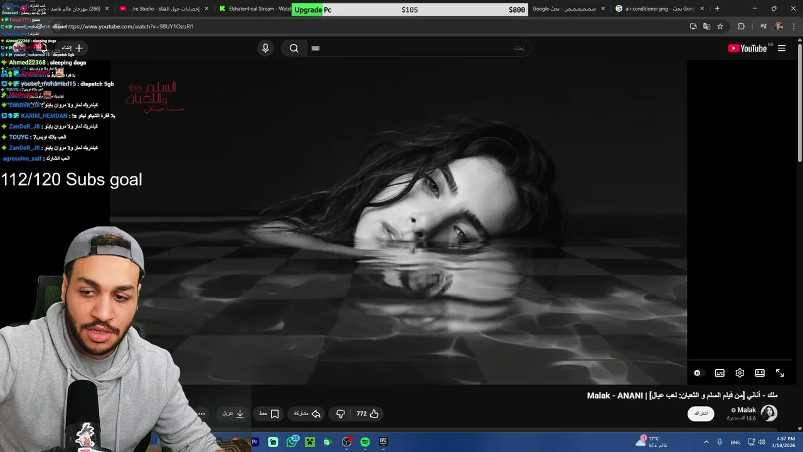Go to YouTube home via logo
Viewport: 803px width, 452px height.
click(747, 48)
